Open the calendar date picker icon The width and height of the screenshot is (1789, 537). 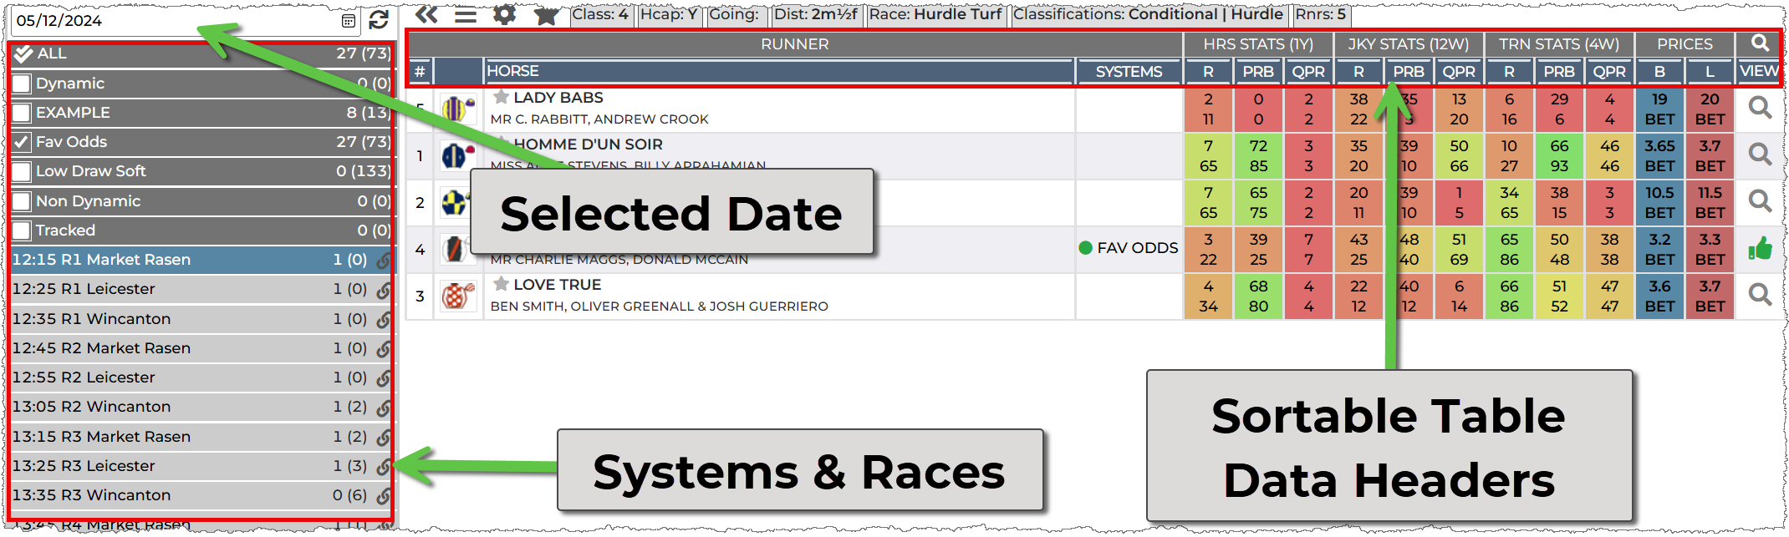pyautogui.click(x=349, y=21)
